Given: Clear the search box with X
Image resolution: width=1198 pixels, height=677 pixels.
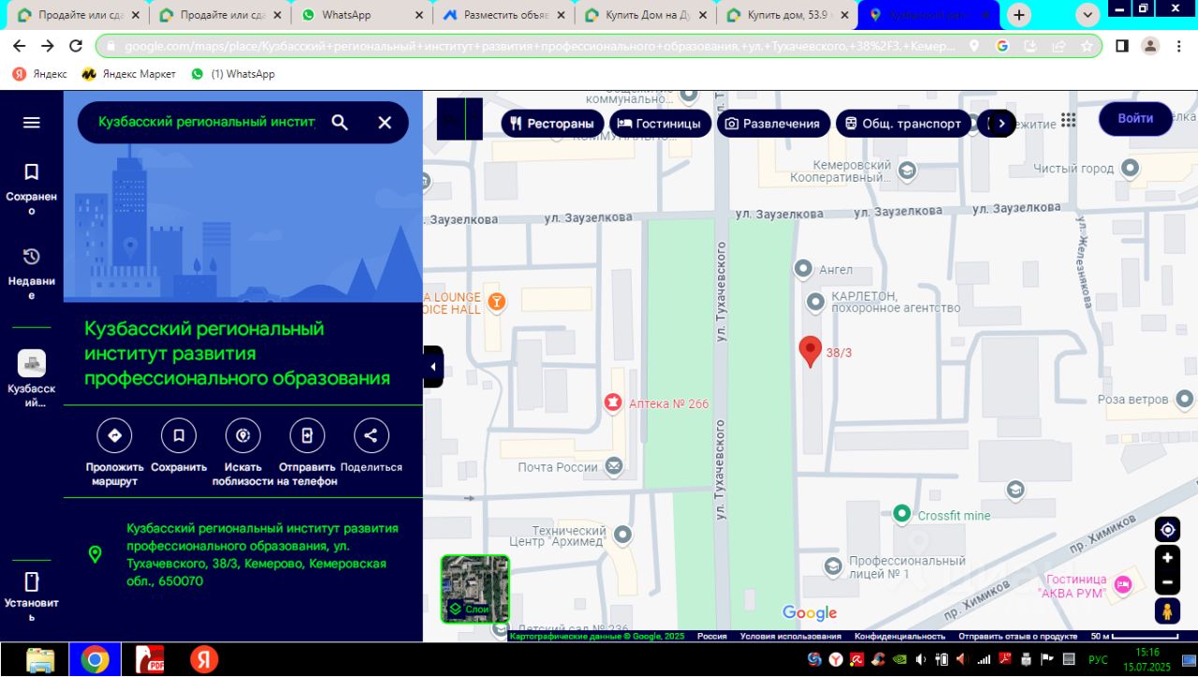Looking at the screenshot, I should point(385,123).
